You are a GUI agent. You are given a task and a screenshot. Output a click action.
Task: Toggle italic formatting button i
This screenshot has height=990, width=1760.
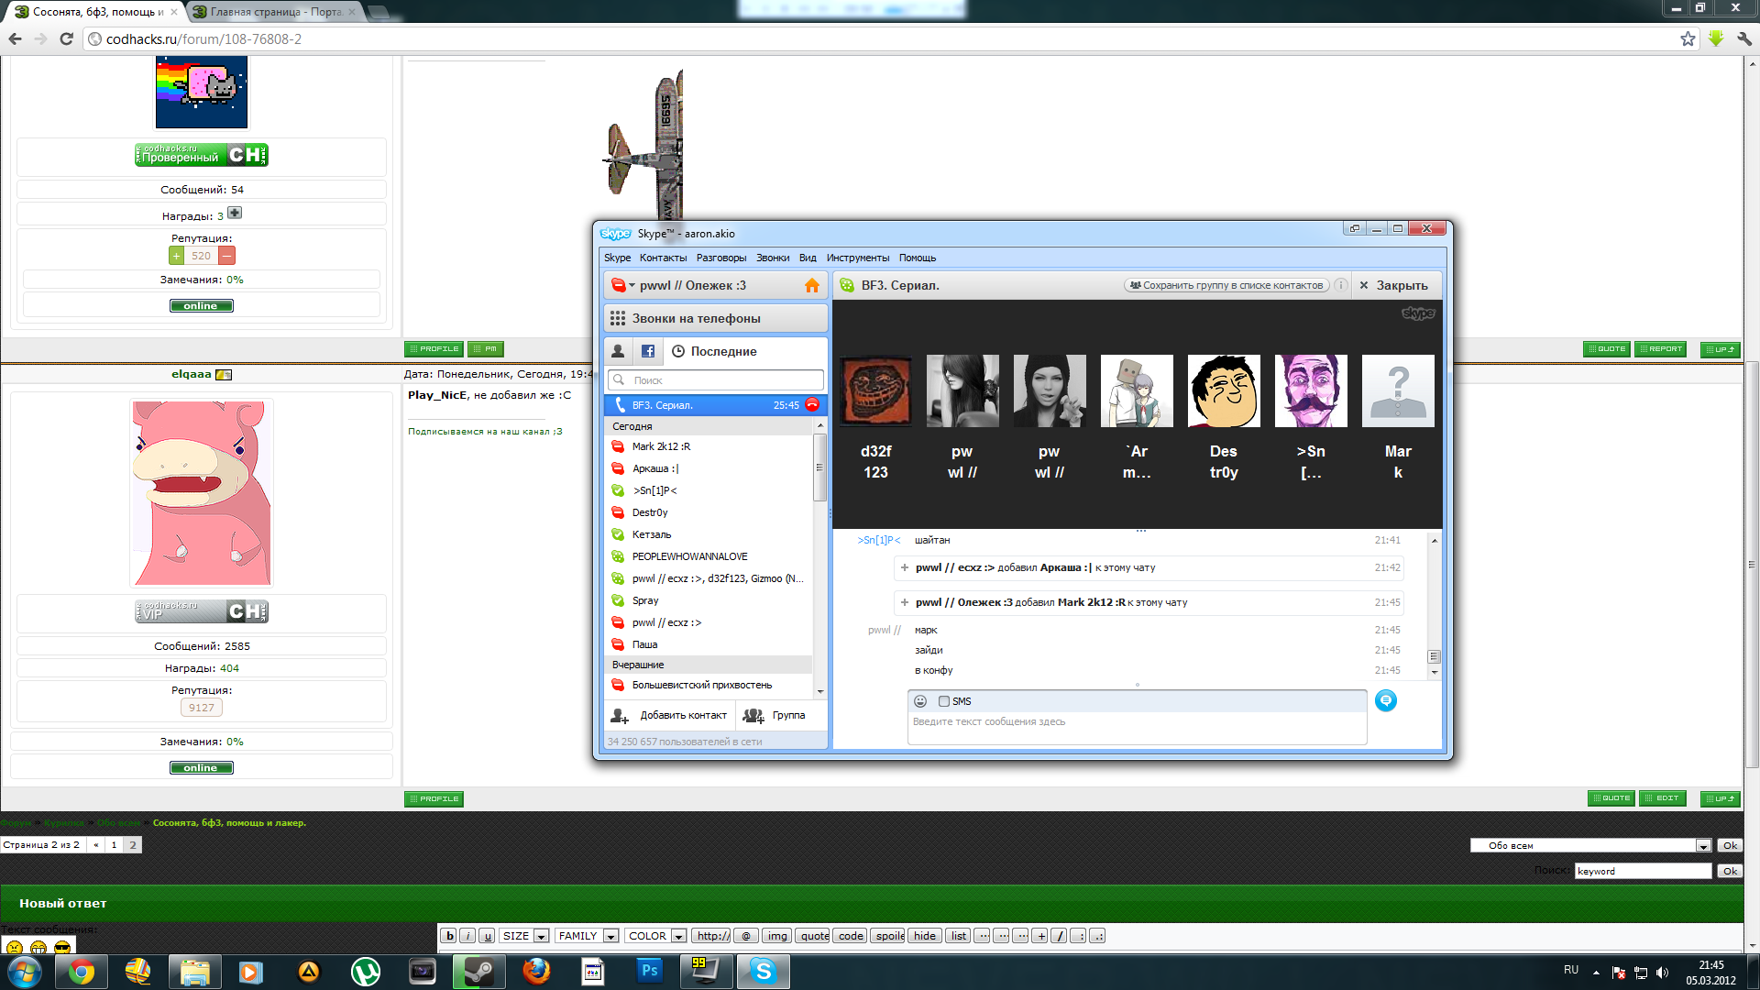pos(467,936)
